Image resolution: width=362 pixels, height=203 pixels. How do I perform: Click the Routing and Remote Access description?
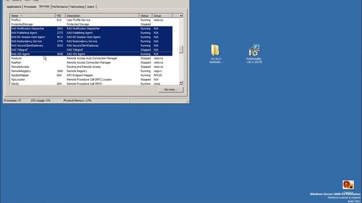(x=84, y=67)
